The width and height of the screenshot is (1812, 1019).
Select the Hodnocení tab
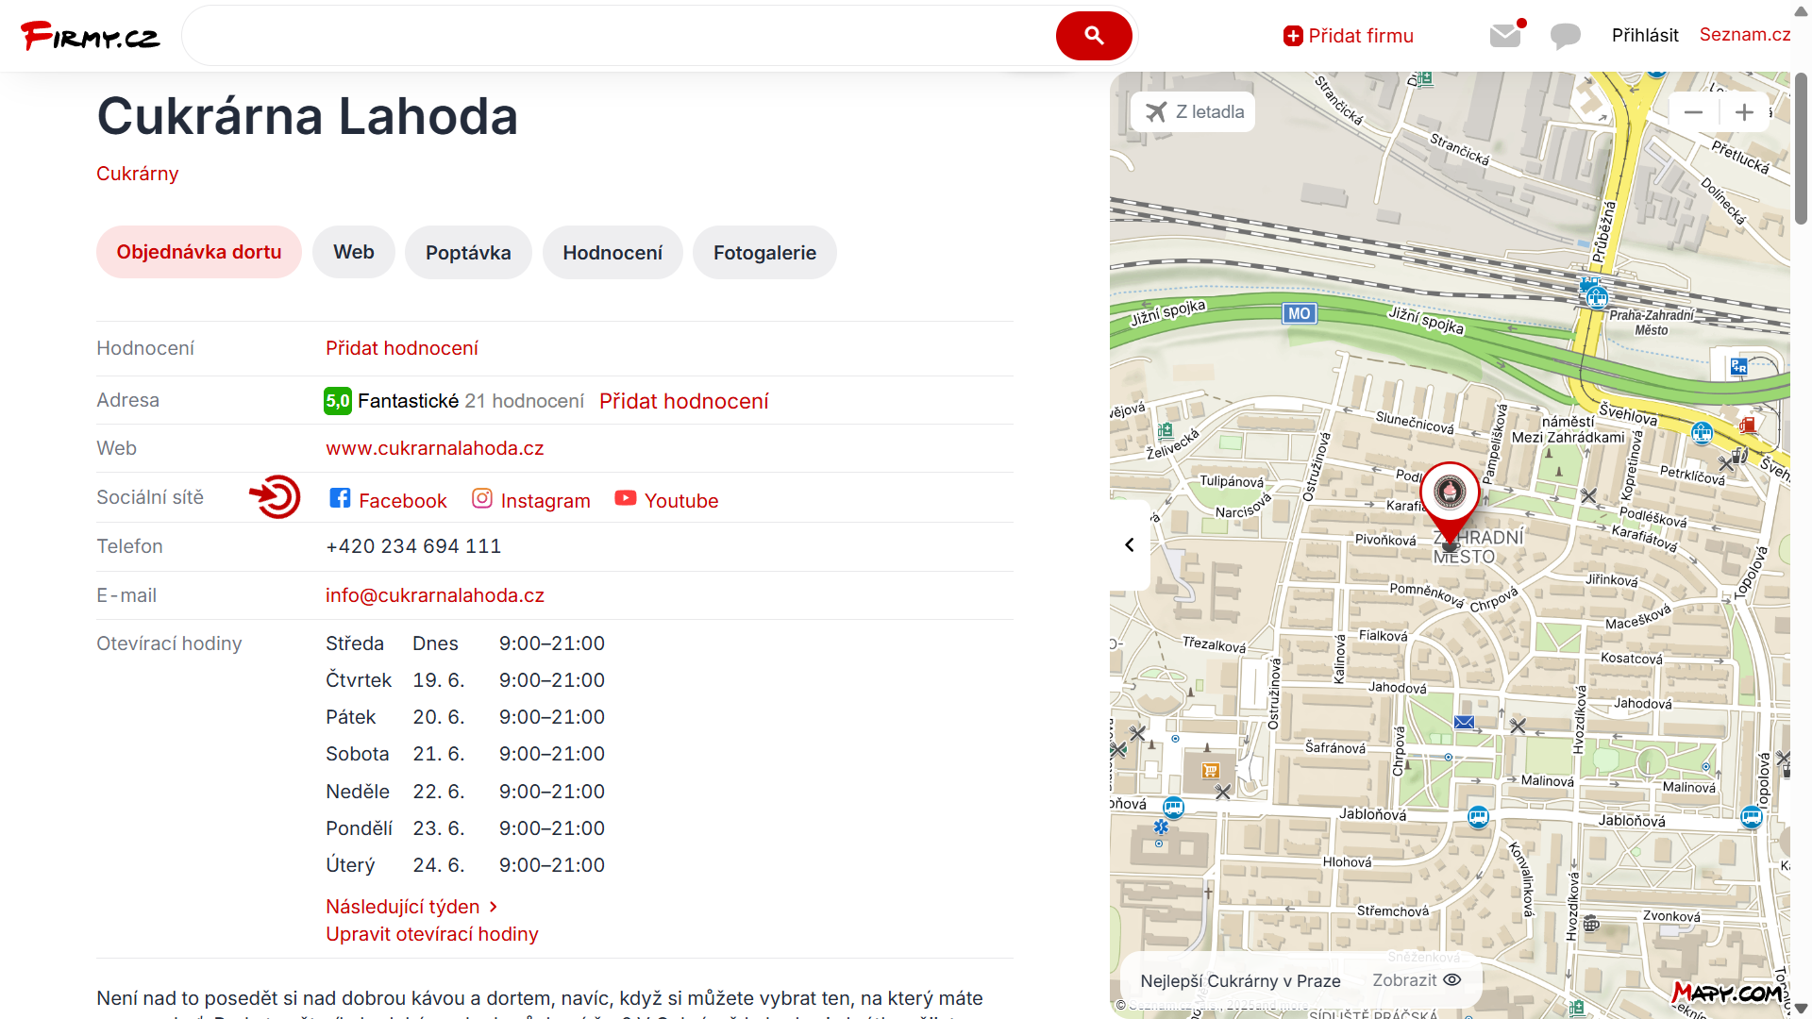point(612,253)
